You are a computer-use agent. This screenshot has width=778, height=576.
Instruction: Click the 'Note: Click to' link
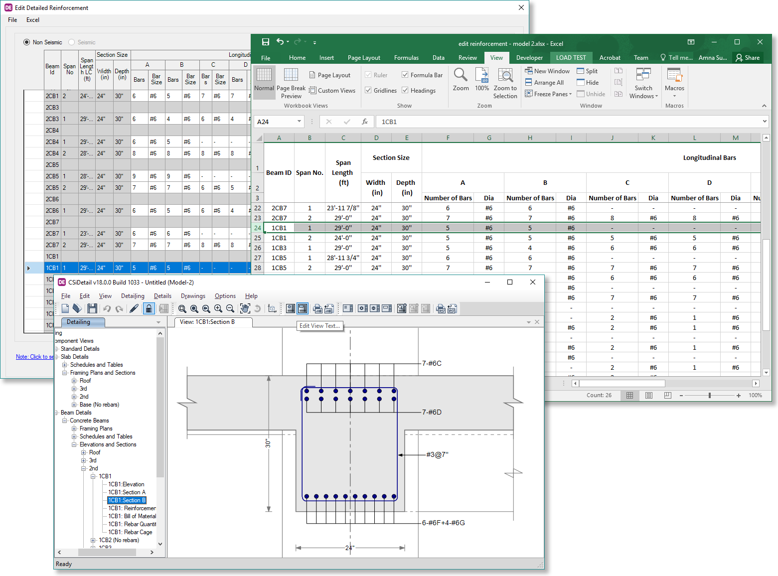[35, 357]
